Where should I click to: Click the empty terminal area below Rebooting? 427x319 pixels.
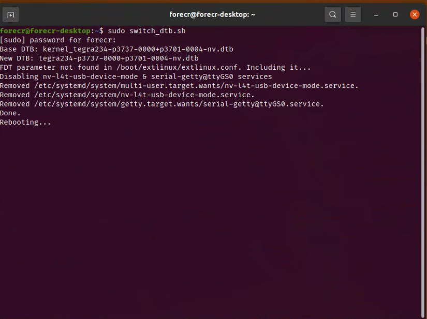point(207,207)
